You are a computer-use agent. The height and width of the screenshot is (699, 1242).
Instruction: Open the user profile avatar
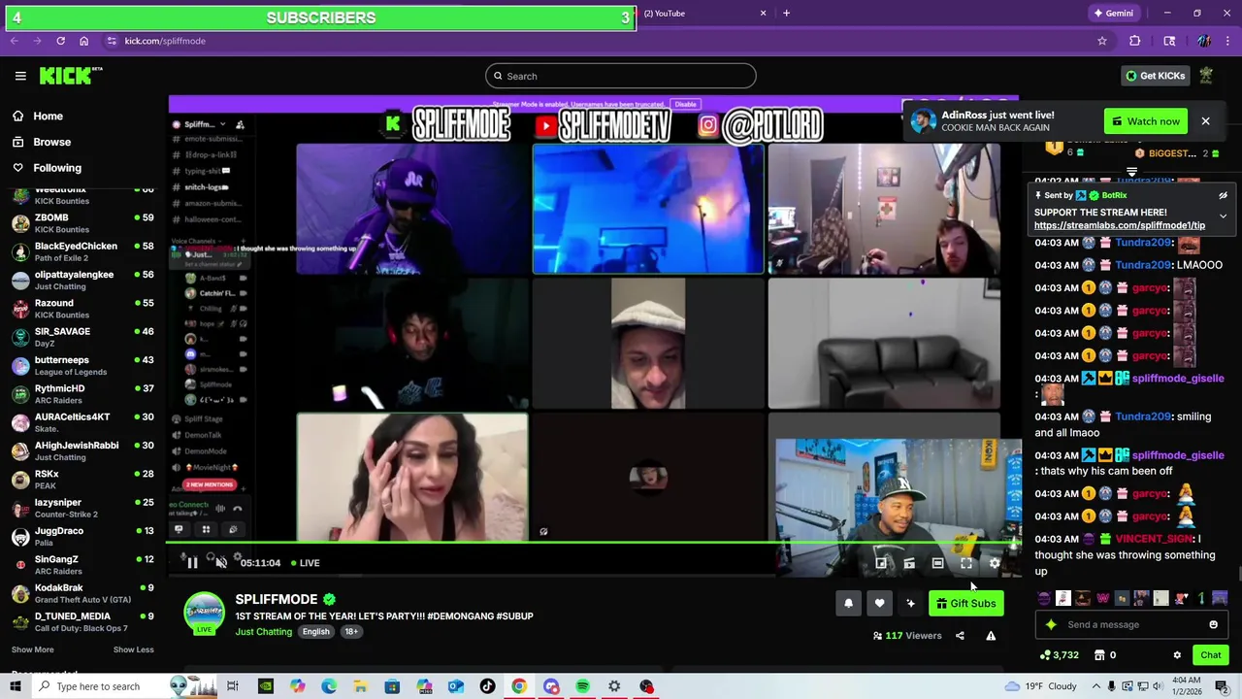pyautogui.click(x=1206, y=76)
